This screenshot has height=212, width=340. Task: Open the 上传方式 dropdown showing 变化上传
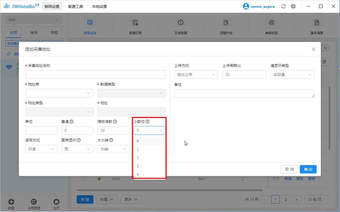196,75
